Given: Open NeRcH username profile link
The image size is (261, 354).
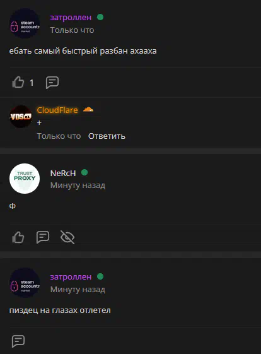Looking at the screenshot, I should tap(63, 174).
